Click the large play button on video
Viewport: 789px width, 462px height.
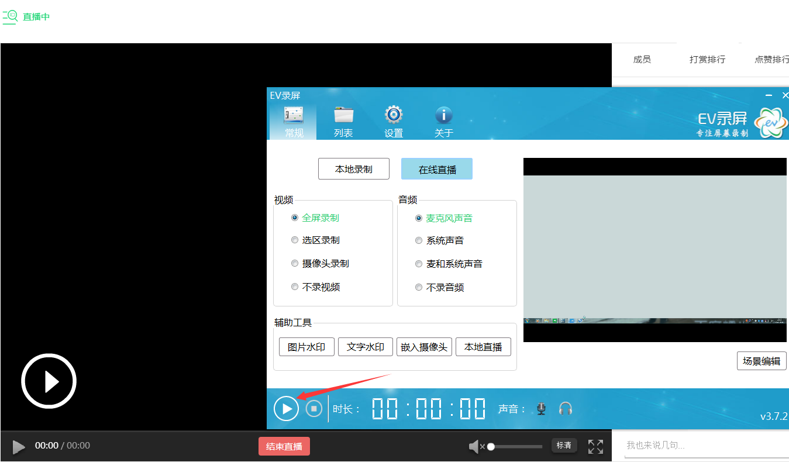49,381
